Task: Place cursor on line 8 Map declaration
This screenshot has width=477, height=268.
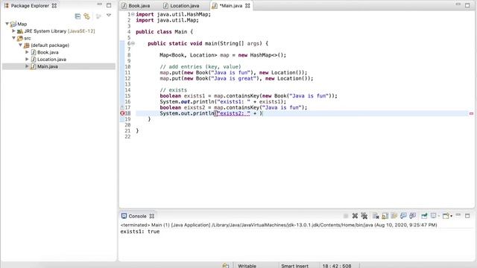Action: (x=223, y=55)
